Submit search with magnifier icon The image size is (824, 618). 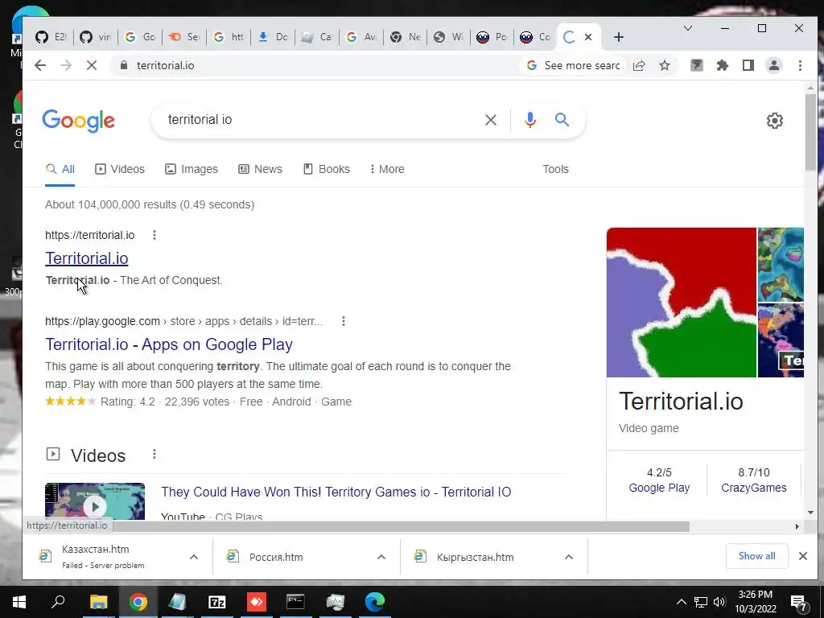[x=562, y=120]
